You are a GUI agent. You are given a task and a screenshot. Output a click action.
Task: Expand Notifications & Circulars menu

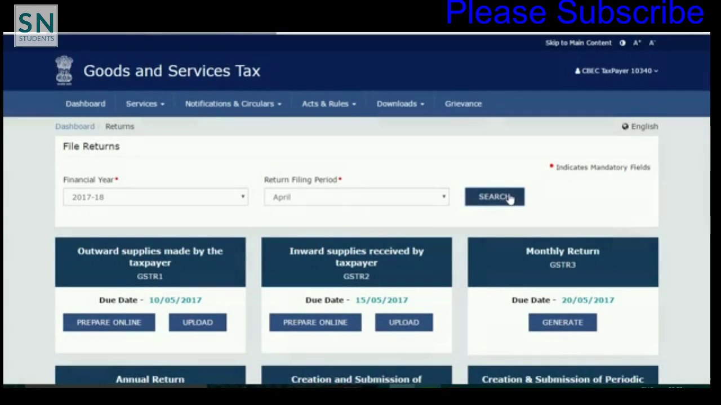coord(233,103)
